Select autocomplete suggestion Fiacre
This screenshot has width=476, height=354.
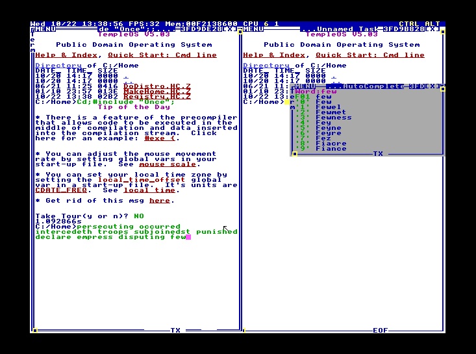click(x=321, y=144)
